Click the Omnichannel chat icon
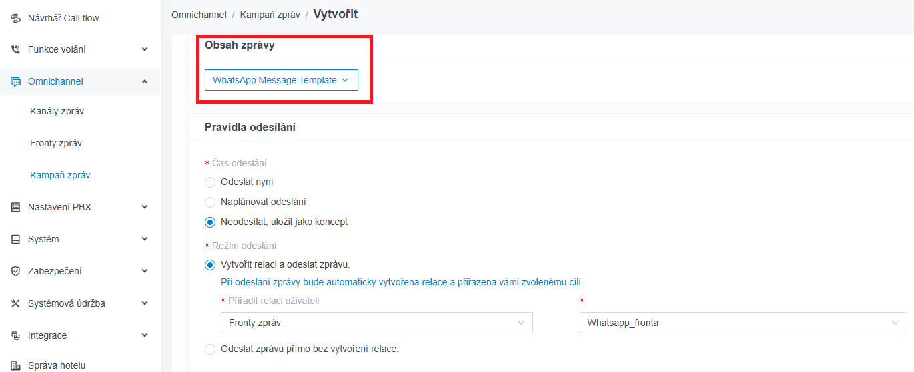The height and width of the screenshot is (372, 914). (16, 81)
